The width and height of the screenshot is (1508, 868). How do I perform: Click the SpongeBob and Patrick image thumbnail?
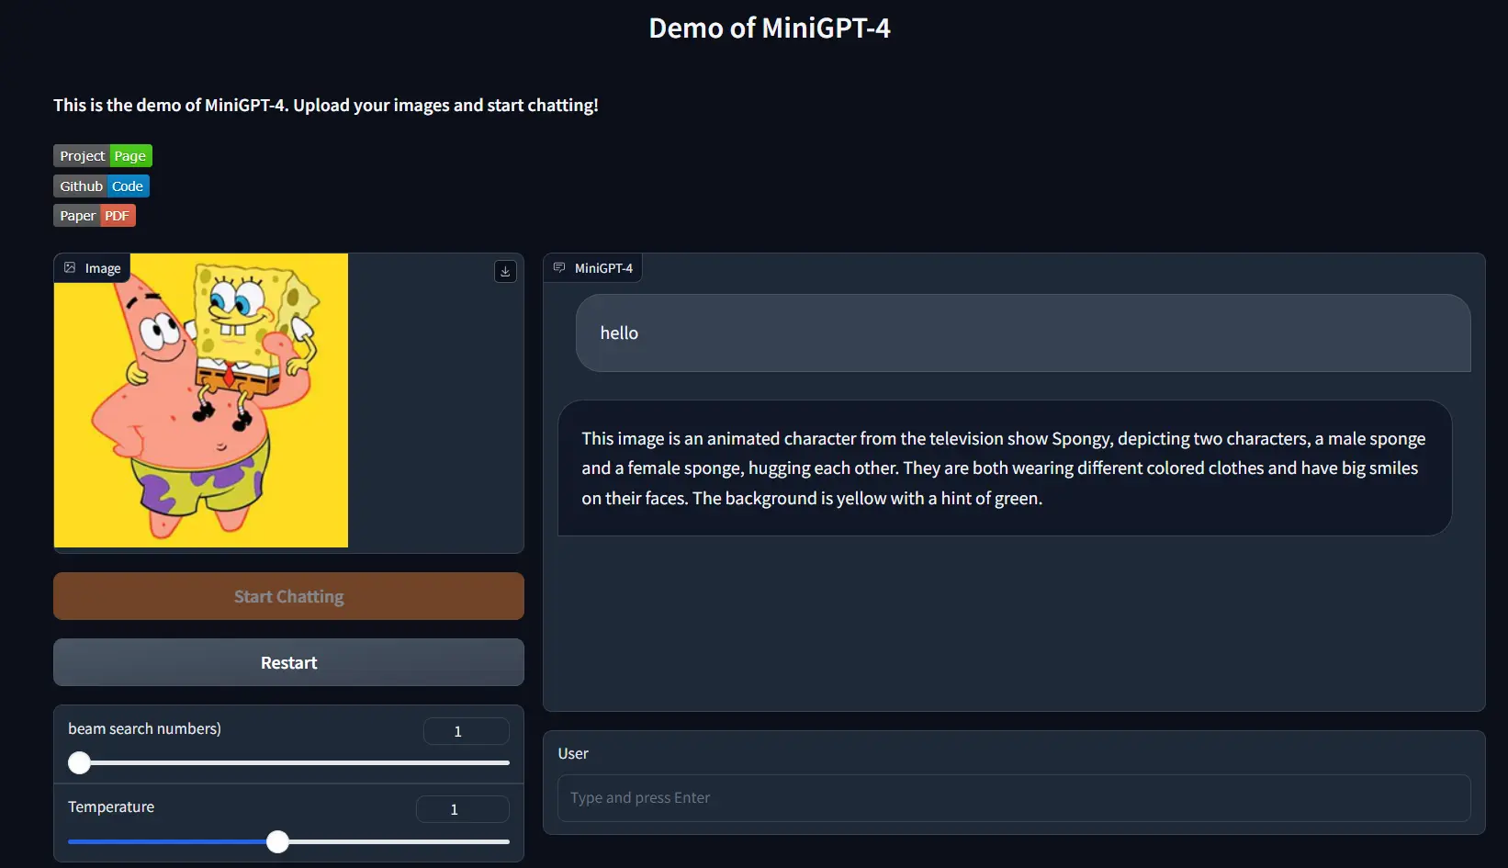[201, 400]
